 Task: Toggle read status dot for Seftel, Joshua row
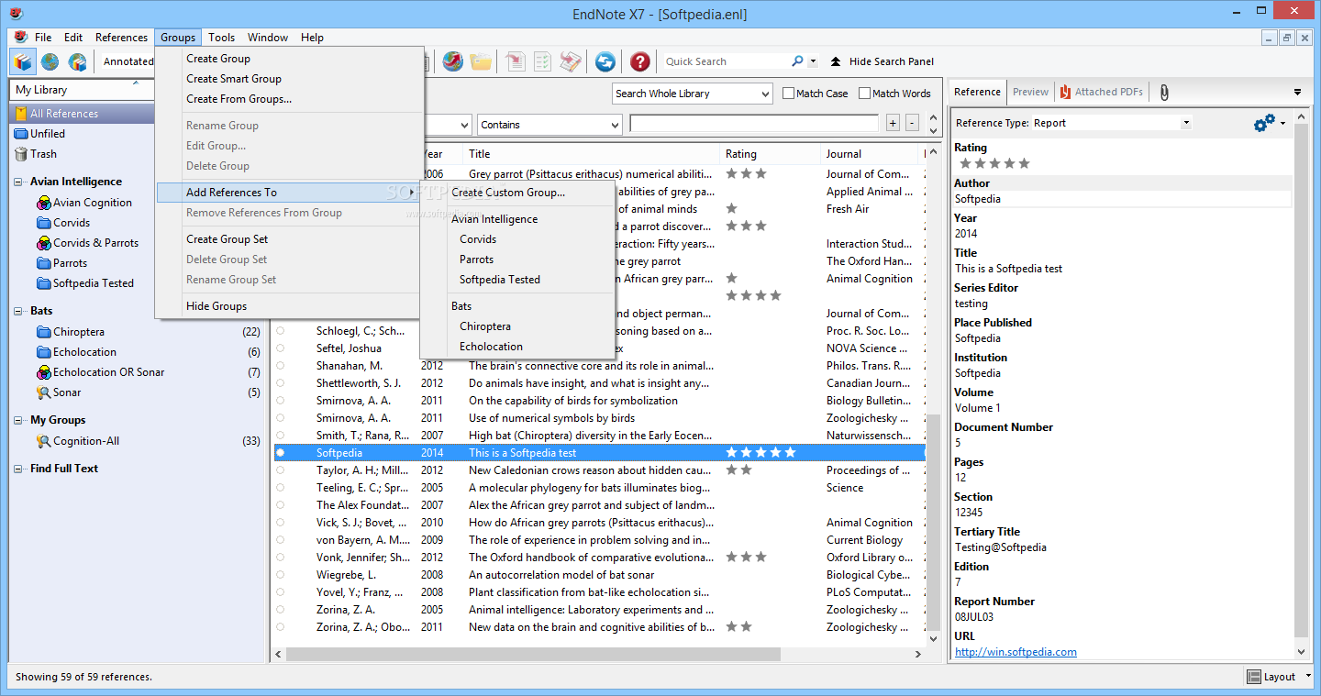[x=280, y=348]
